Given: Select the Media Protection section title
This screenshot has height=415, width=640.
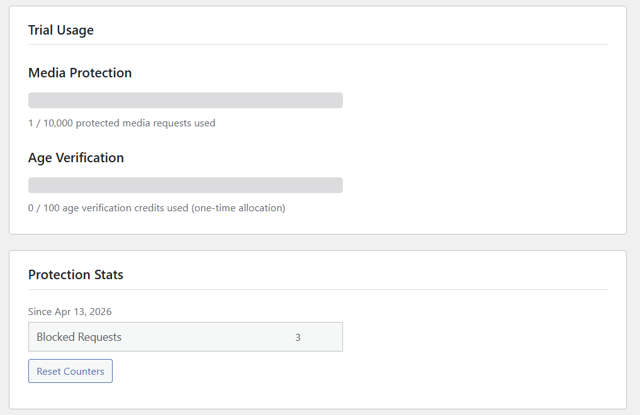Looking at the screenshot, I should point(79,72).
